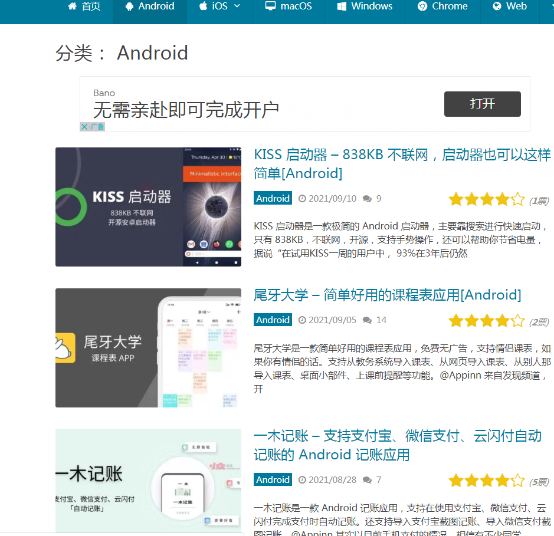
Task: Click the comment icon on 尾牙大学 post
Action: click(367, 320)
